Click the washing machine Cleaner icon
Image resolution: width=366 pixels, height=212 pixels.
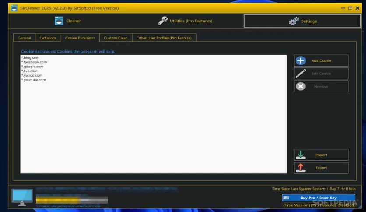click(59, 21)
